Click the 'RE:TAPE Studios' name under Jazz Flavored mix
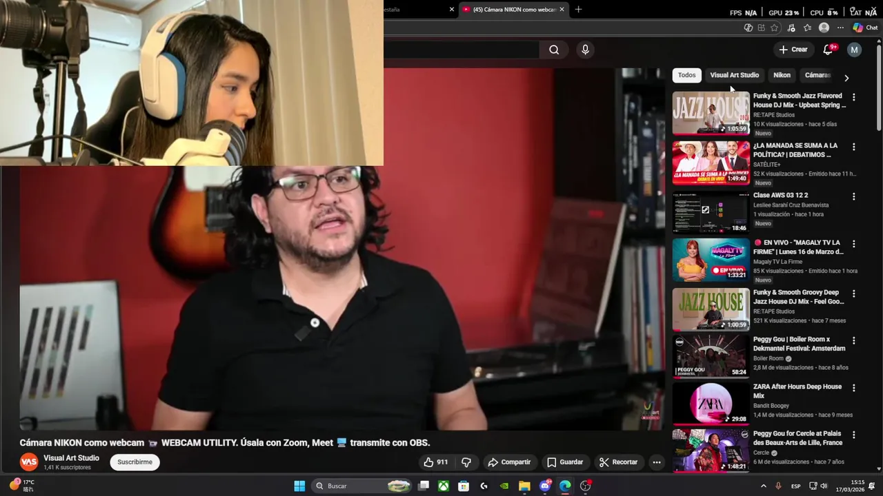 coord(774,115)
